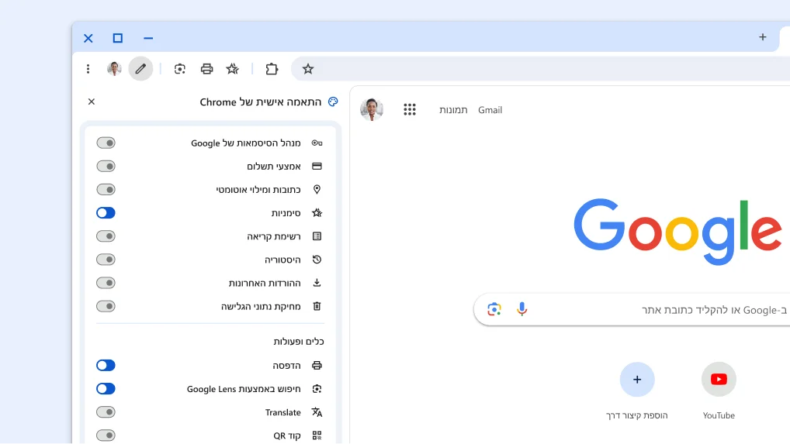The image size is (790, 444).
Task: Open a new tab with the plus button
Action: (762, 37)
